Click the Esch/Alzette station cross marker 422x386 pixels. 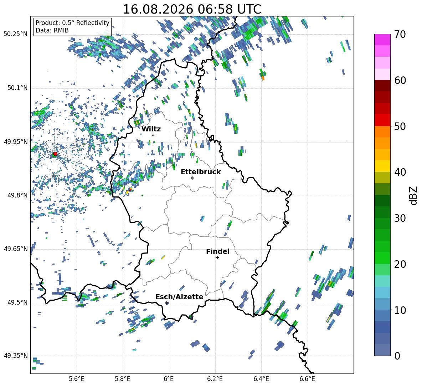pos(166,303)
